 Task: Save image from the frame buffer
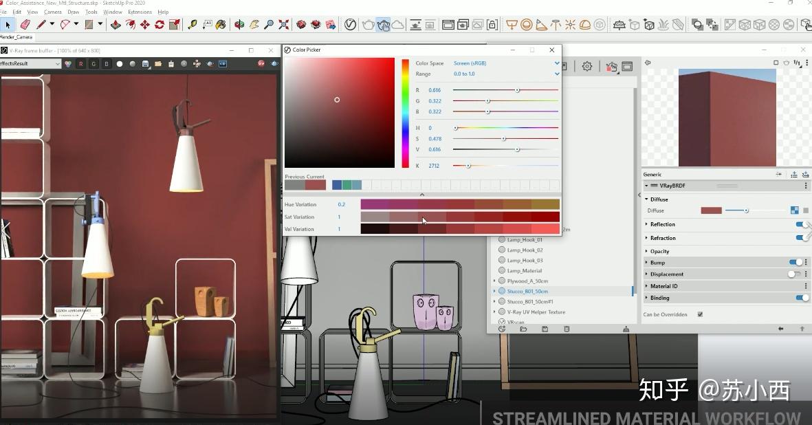[x=146, y=64]
